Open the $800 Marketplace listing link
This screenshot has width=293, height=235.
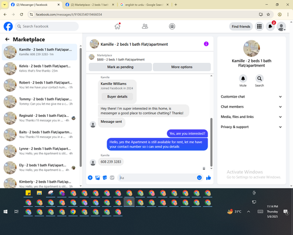121,59
